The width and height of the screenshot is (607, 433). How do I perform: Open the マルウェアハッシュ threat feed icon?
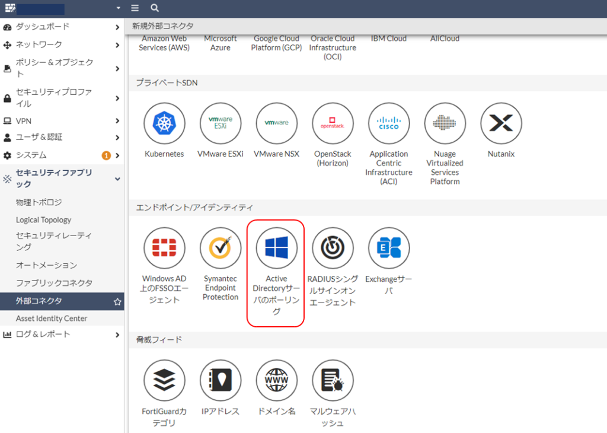[333, 380]
